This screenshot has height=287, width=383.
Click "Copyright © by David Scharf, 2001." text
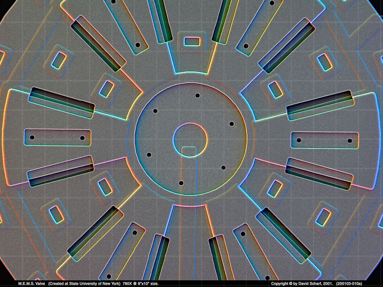(x=302, y=284)
